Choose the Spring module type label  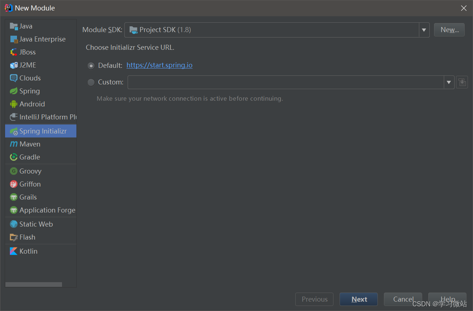click(x=30, y=91)
